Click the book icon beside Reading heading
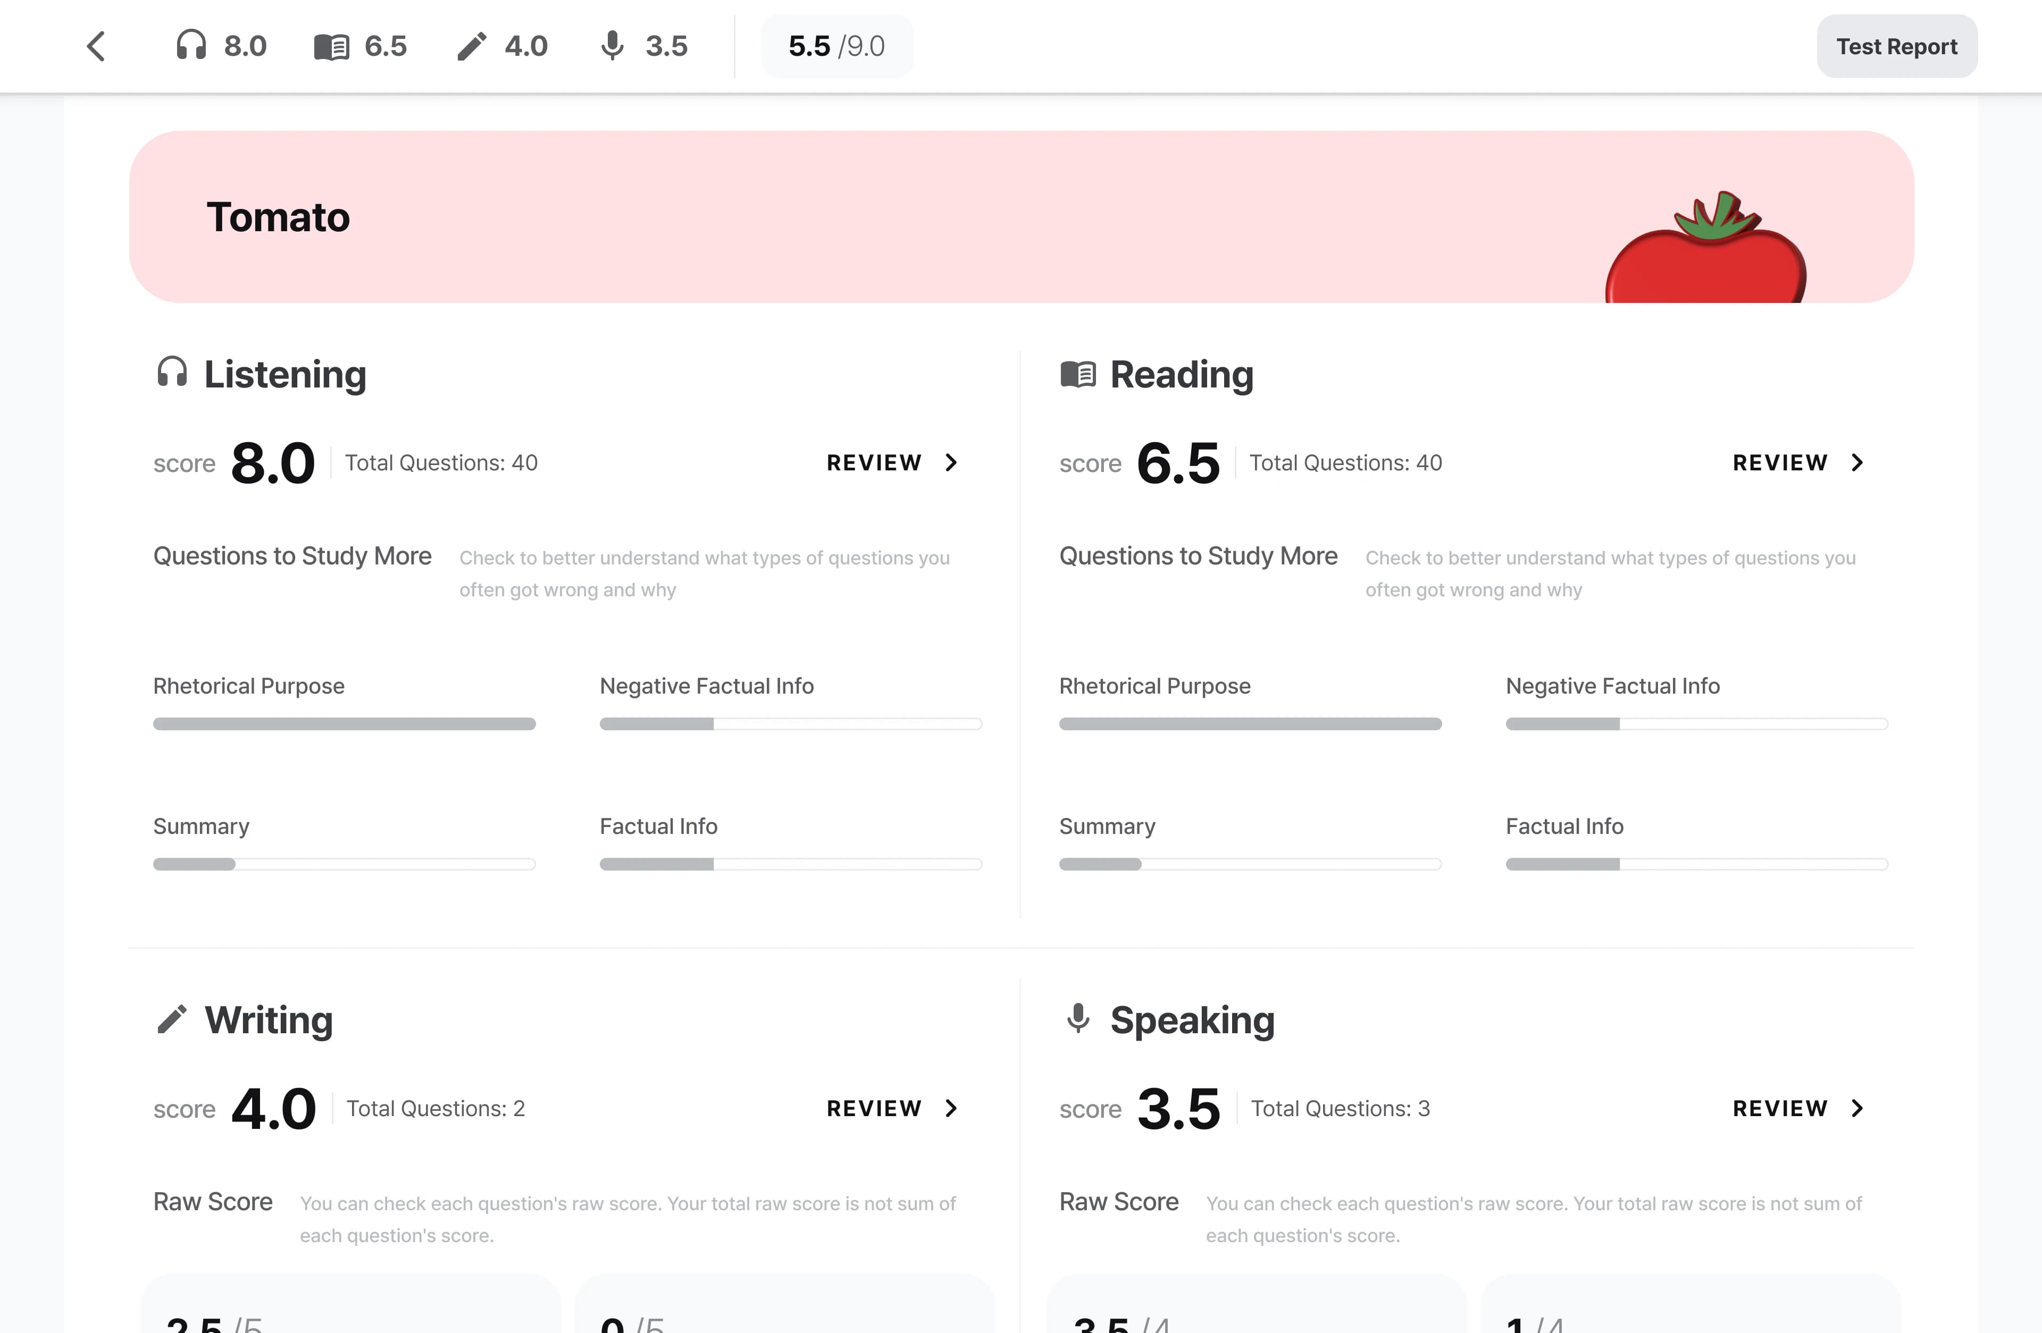 [x=1078, y=374]
